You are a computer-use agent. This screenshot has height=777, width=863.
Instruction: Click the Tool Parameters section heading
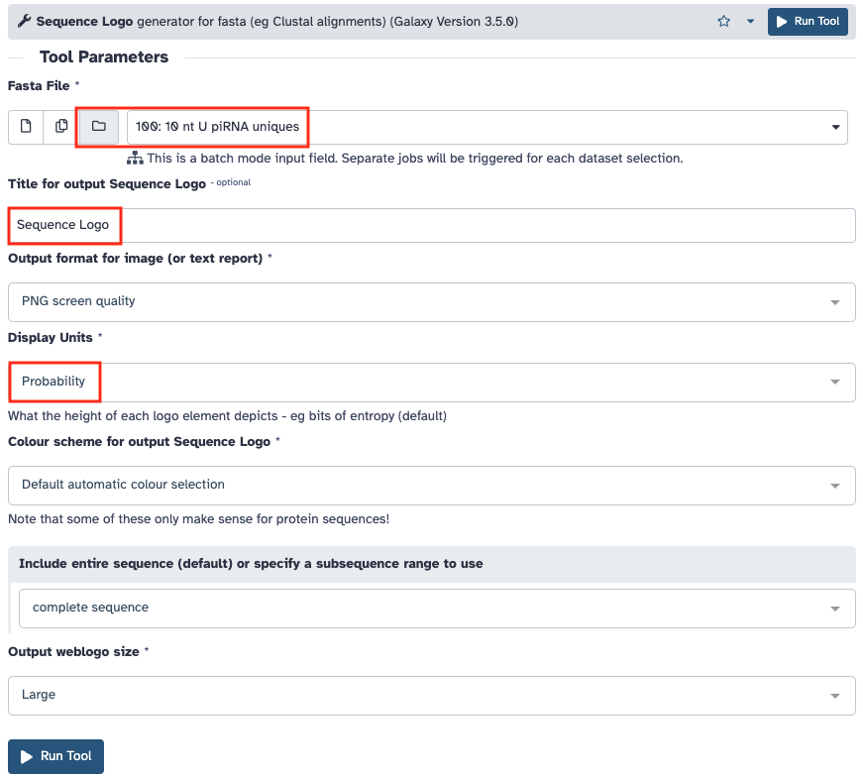(104, 57)
